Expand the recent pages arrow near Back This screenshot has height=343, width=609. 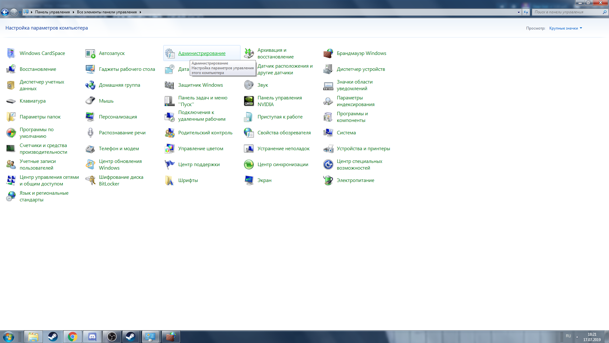click(x=20, y=12)
